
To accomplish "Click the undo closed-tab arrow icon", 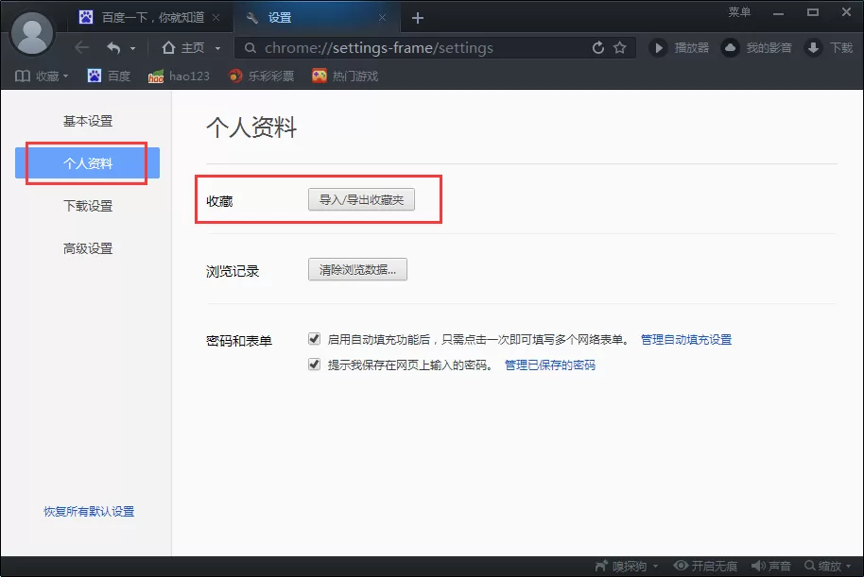I will point(113,48).
